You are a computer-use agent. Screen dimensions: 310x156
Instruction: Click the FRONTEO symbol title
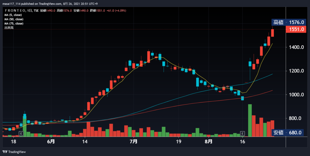15,11
